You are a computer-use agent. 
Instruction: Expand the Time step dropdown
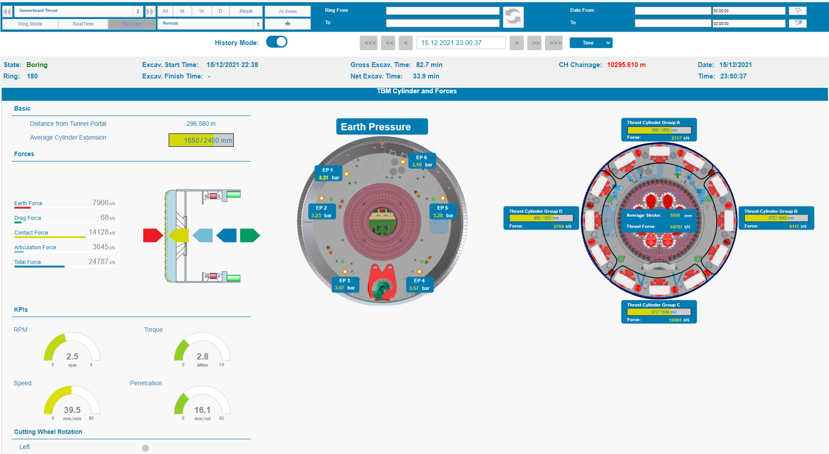click(x=591, y=43)
